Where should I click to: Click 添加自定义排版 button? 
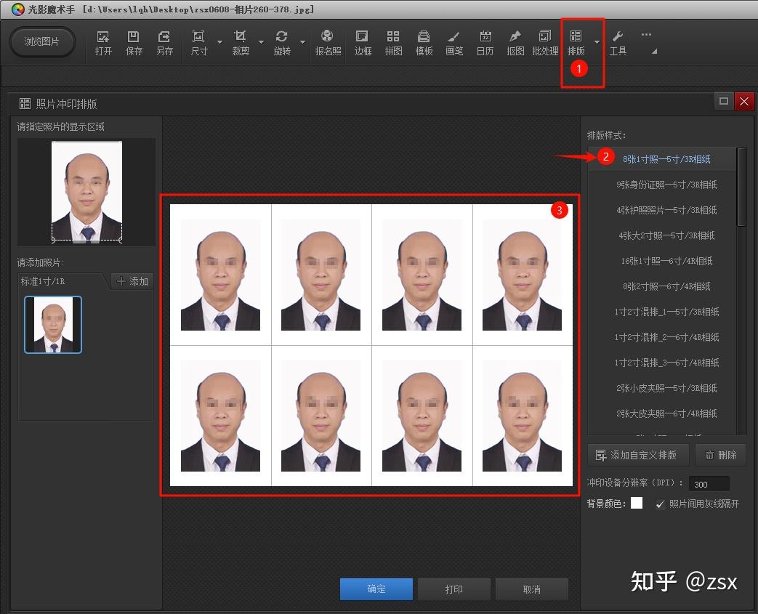[638, 455]
